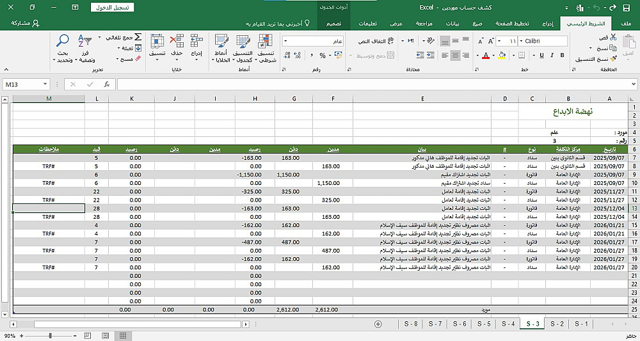Click the percent style icon
This screenshot has width=640, height=341.
(x=323, y=55)
